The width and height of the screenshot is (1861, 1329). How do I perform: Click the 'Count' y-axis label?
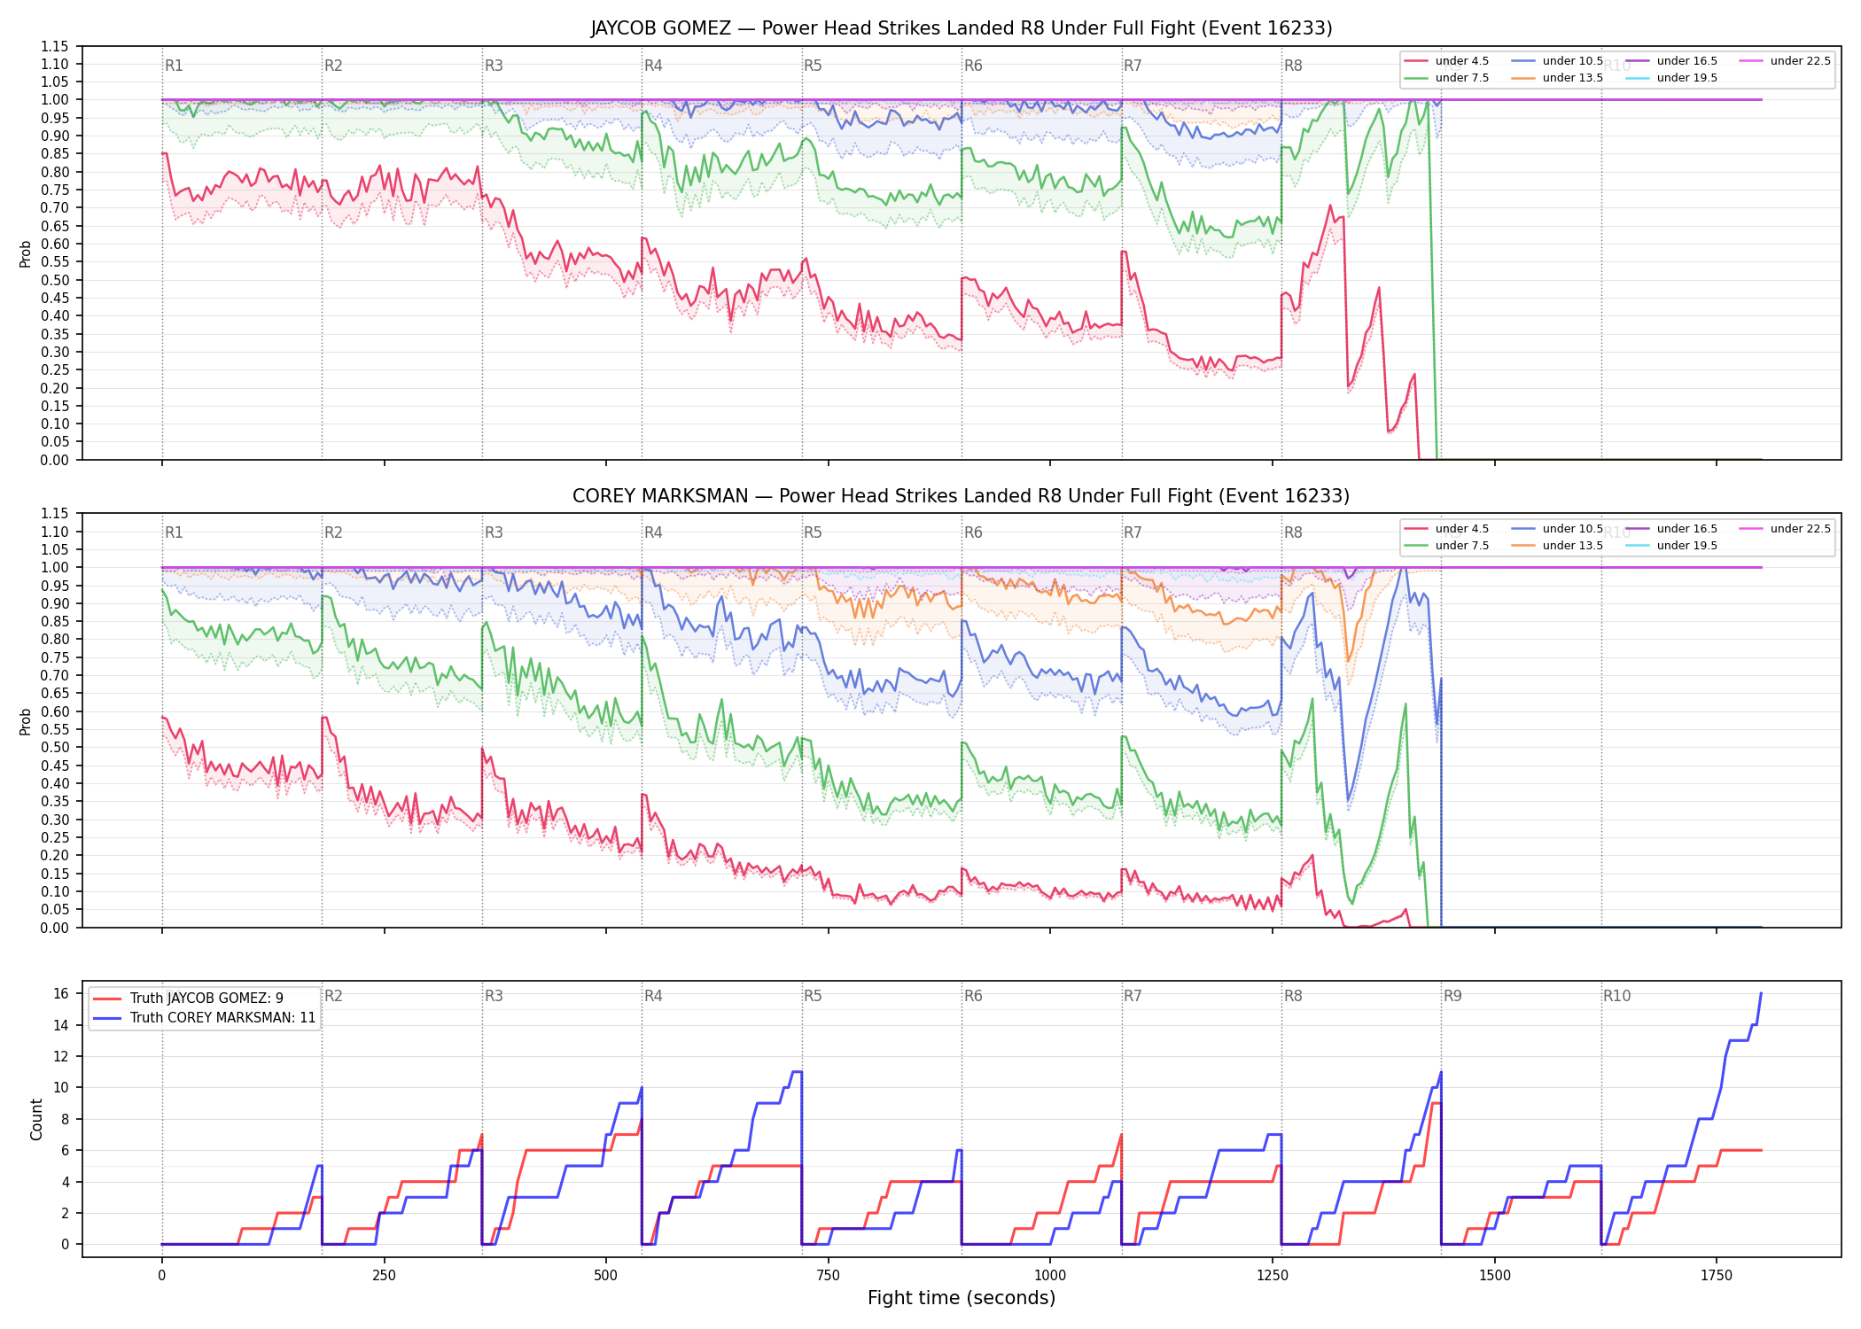coord(36,1119)
